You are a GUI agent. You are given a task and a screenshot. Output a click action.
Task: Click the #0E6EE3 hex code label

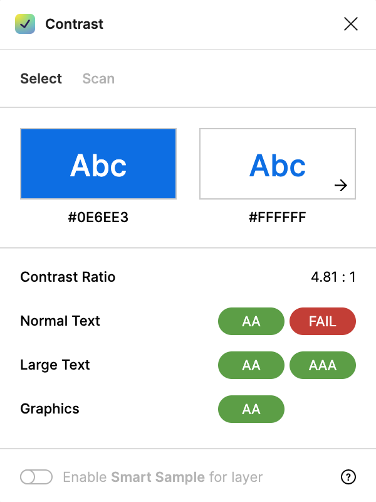pyautogui.click(x=98, y=218)
